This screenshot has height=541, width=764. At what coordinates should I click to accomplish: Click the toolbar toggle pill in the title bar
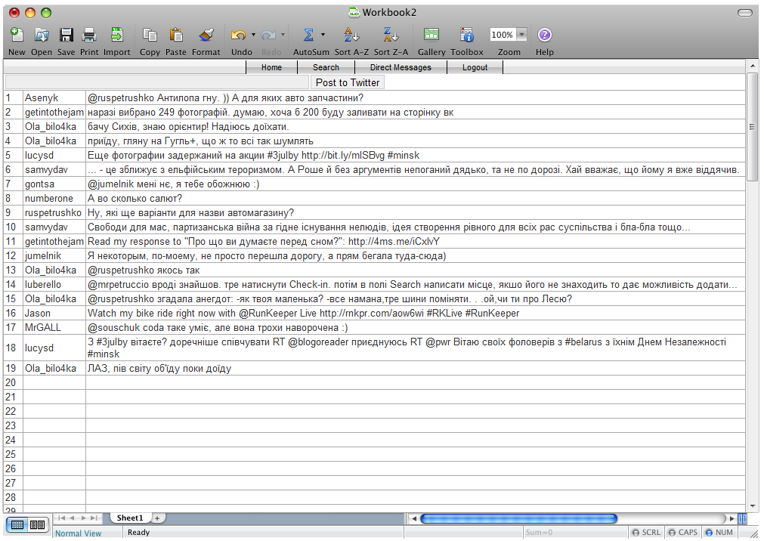tap(745, 13)
